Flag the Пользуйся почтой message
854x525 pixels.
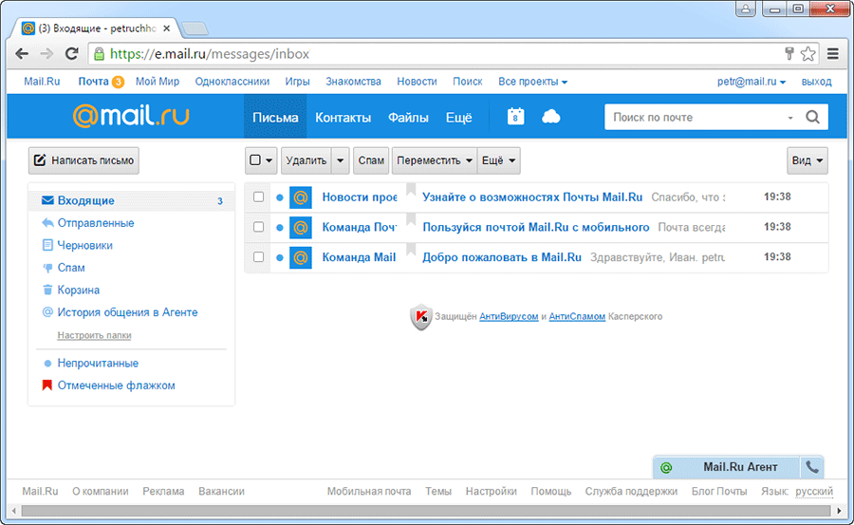[x=411, y=220]
